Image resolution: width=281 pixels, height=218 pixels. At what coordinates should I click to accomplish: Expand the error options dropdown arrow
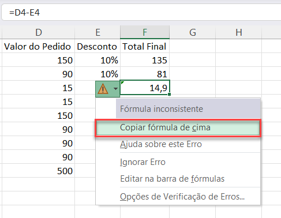click(115, 89)
